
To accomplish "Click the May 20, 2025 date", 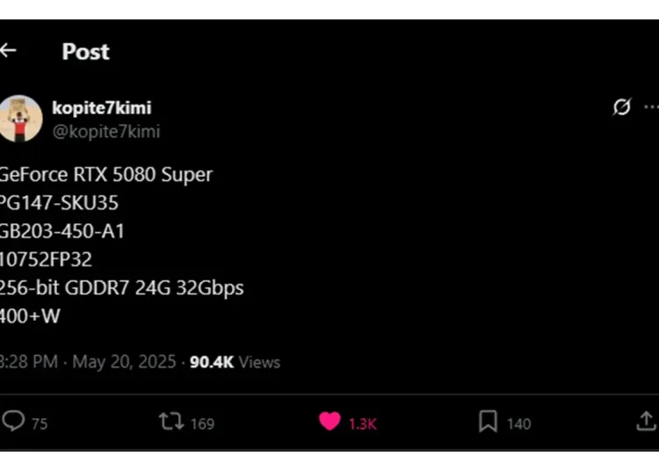I will click(x=125, y=362).
